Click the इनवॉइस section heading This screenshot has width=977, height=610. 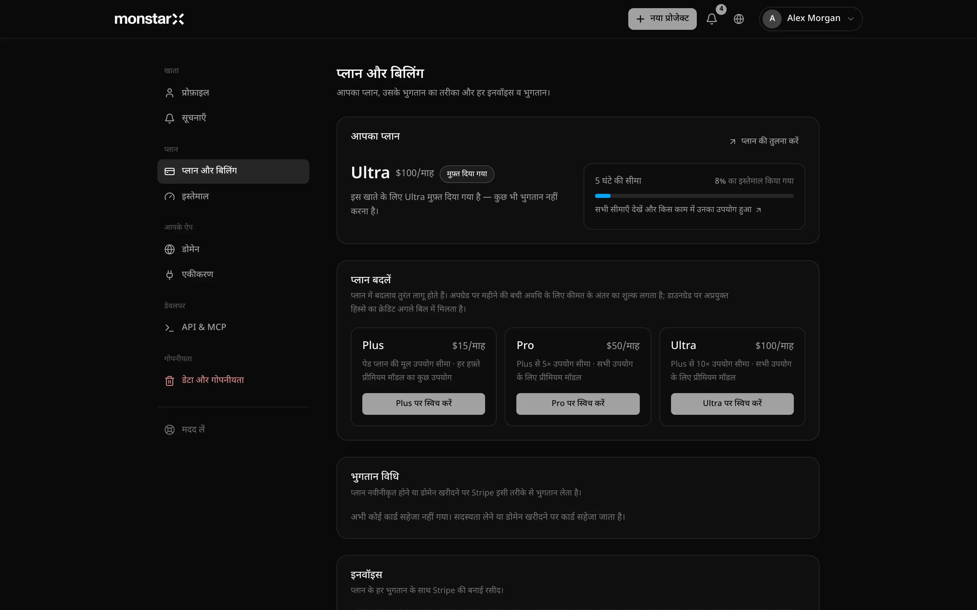pyautogui.click(x=366, y=574)
